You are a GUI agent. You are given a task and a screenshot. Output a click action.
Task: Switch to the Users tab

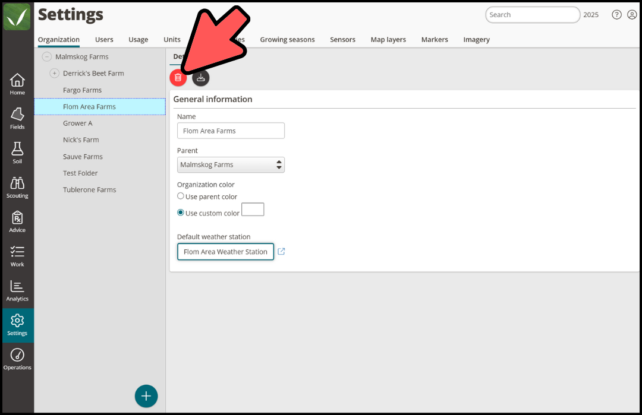(x=104, y=40)
